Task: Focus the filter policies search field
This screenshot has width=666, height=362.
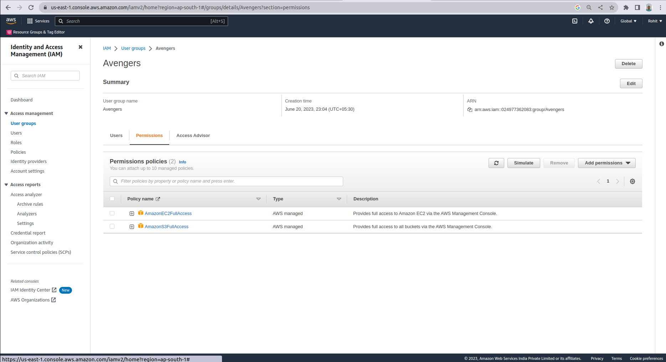Action: pyautogui.click(x=226, y=181)
